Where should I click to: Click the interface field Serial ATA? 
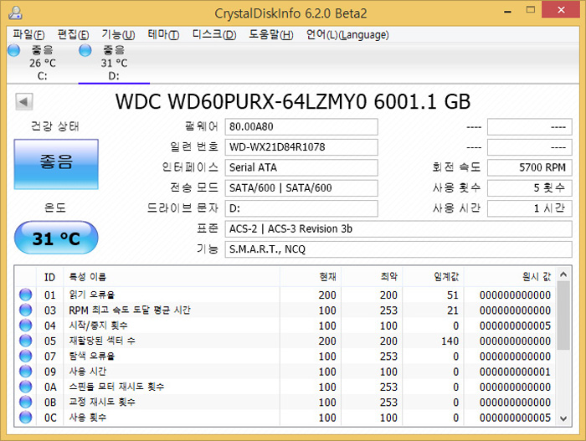[301, 167]
